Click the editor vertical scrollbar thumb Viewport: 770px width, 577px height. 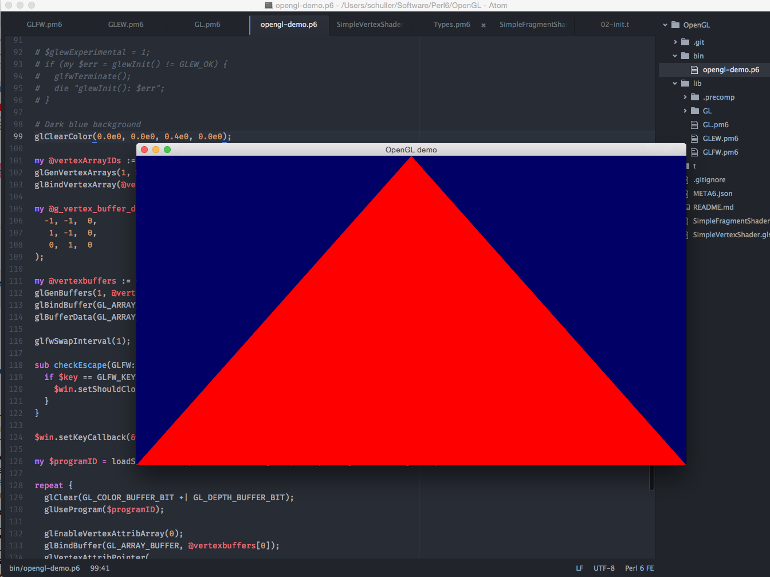point(651,478)
